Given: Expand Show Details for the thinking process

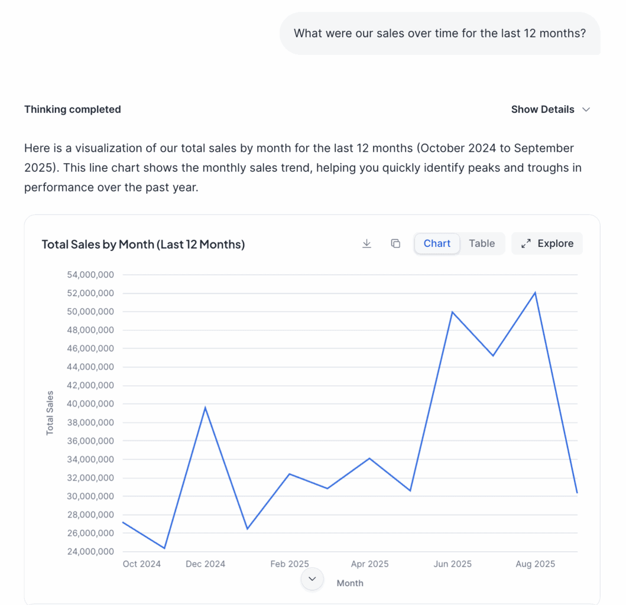Looking at the screenshot, I should [x=543, y=109].
